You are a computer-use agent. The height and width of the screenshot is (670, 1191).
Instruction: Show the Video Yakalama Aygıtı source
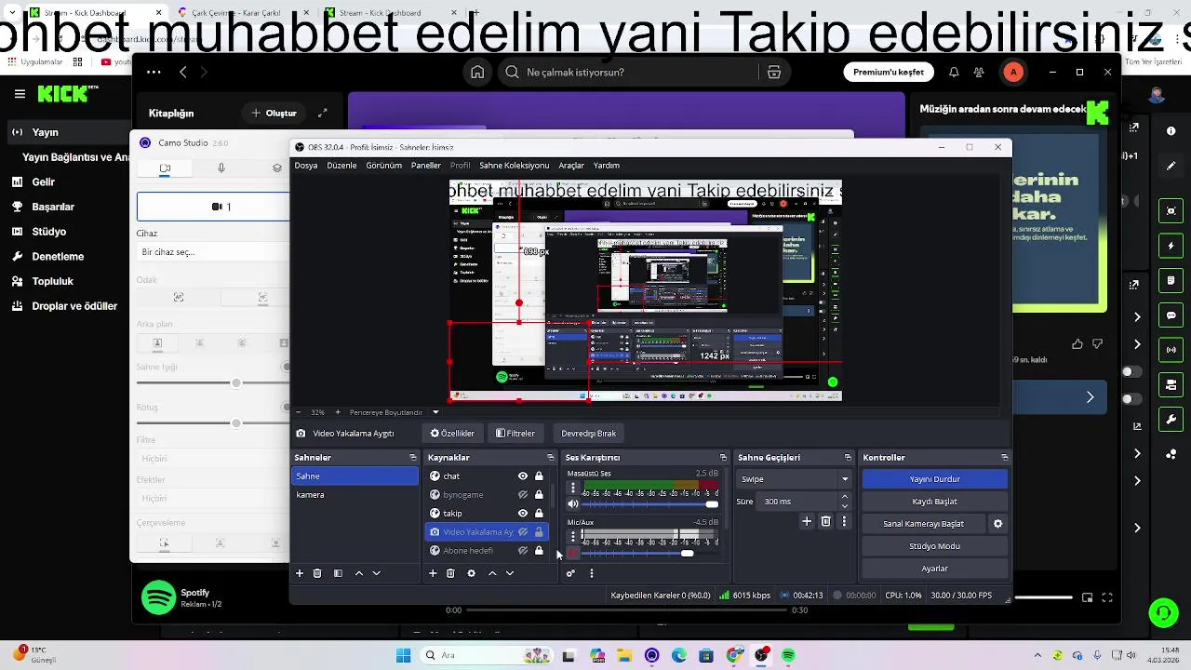click(x=523, y=532)
